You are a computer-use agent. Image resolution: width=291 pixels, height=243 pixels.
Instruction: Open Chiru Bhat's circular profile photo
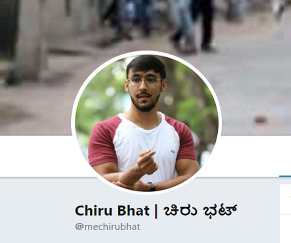(146, 123)
